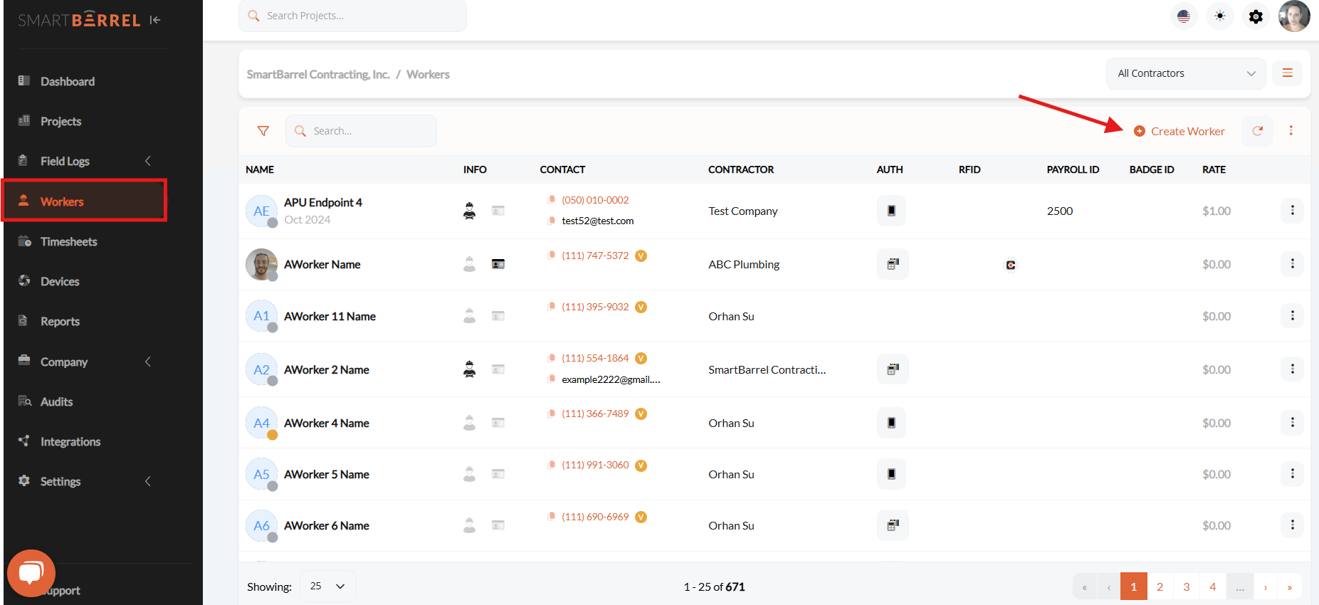This screenshot has height=605, width=1319.
Task: Refresh the workers list
Action: click(x=1258, y=131)
